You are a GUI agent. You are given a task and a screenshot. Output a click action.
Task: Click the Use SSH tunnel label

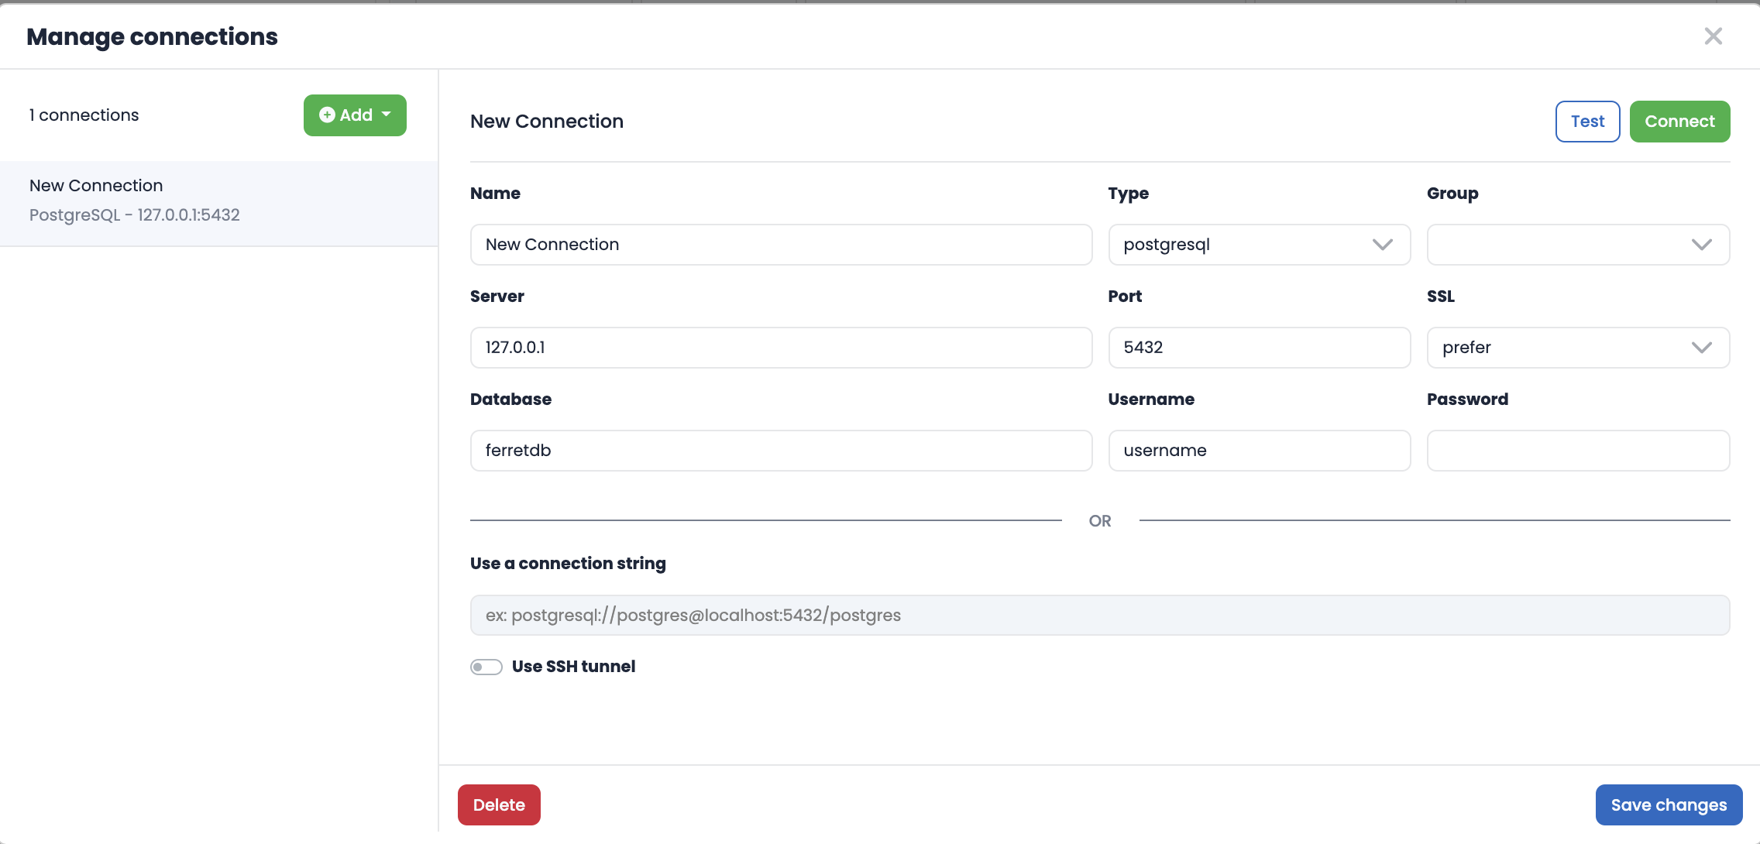tap(573, 667)
